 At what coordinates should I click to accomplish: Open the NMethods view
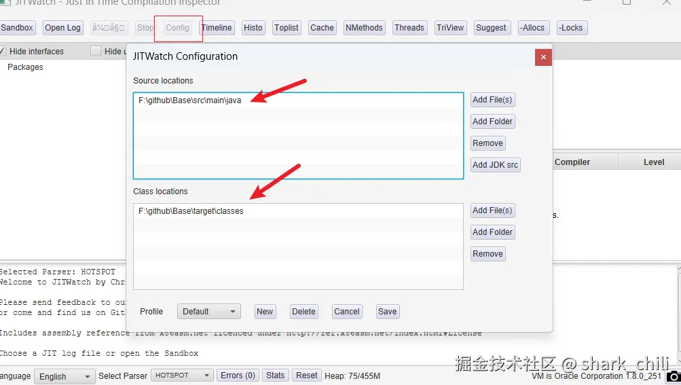pos(365,28)
